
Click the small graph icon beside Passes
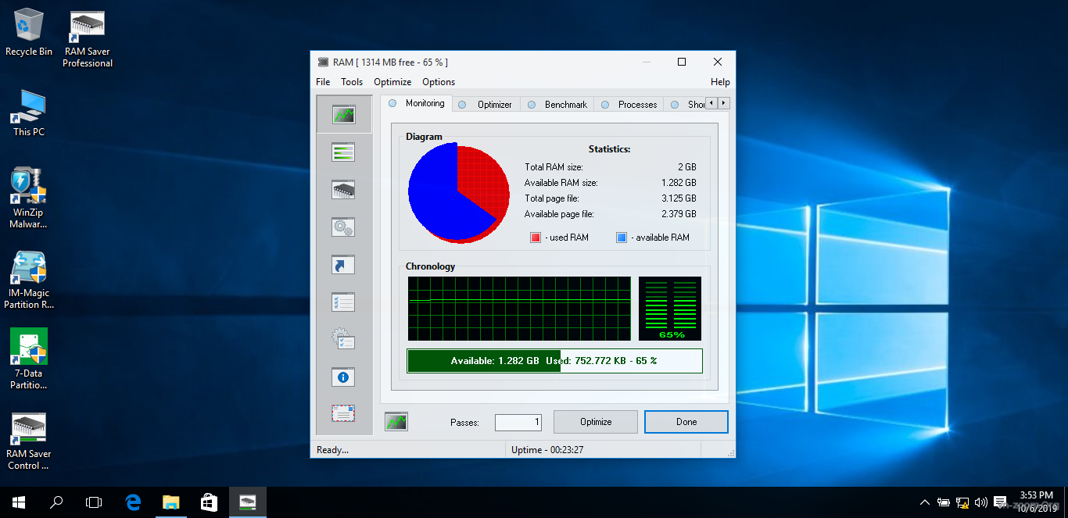click(x=396, y=422)
